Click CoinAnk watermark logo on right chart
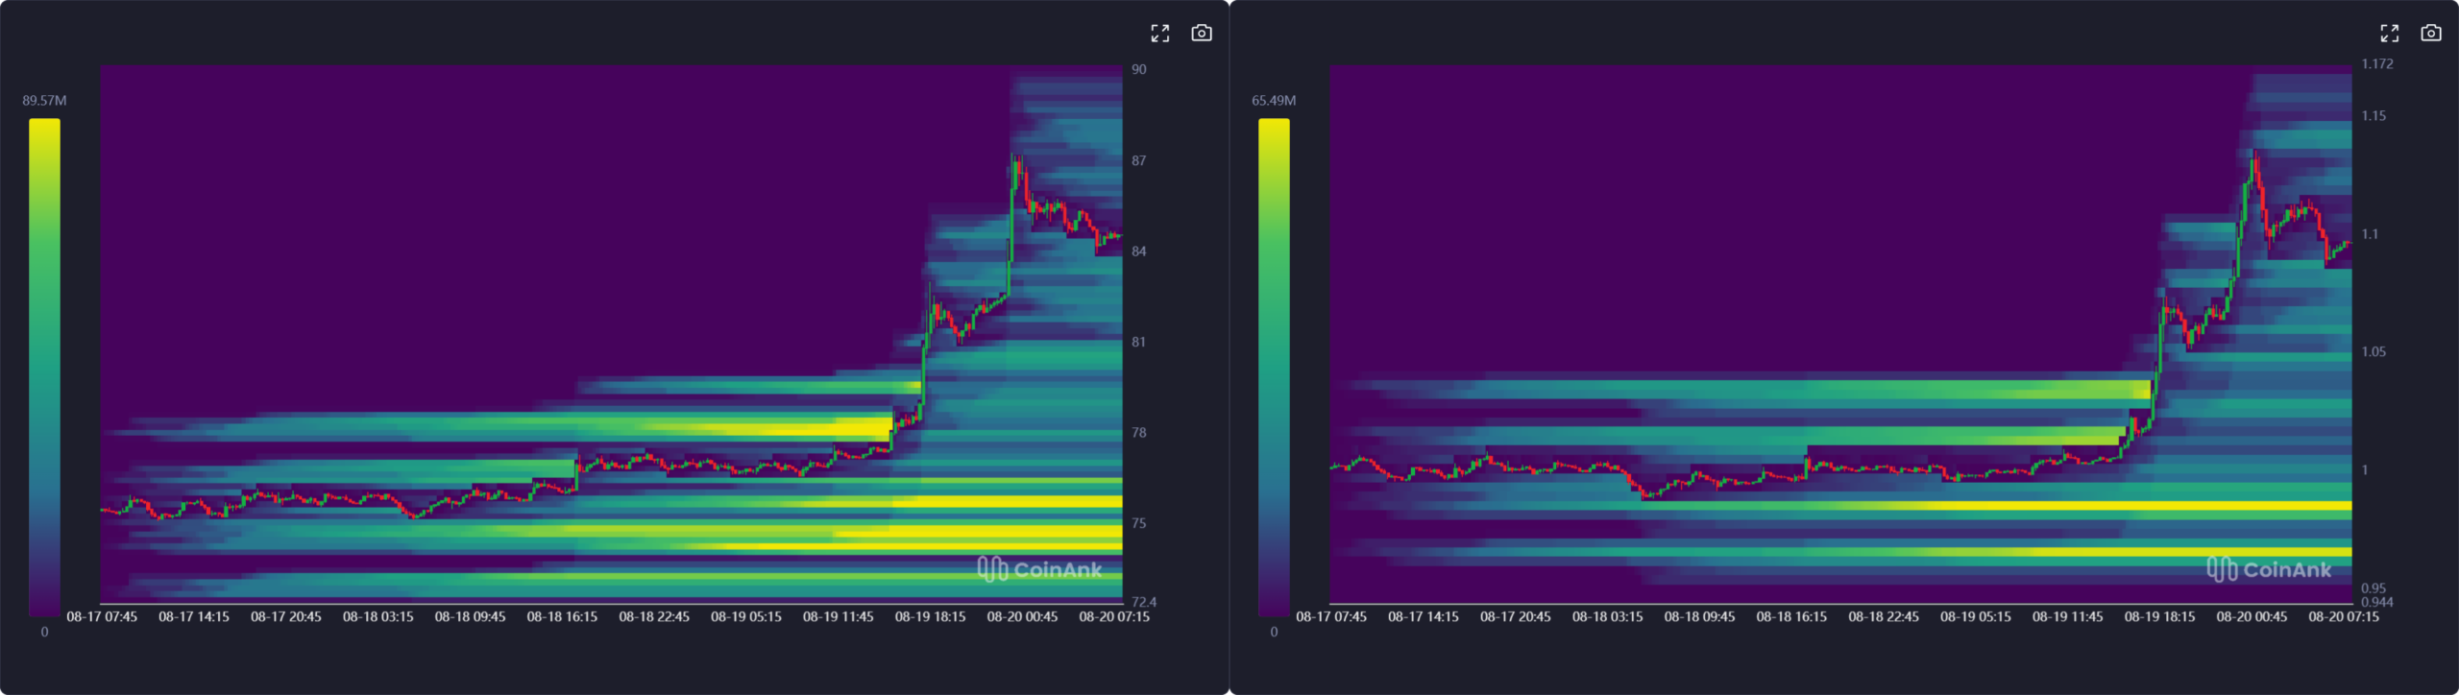2459x695 pixels. click(2269, 569)
